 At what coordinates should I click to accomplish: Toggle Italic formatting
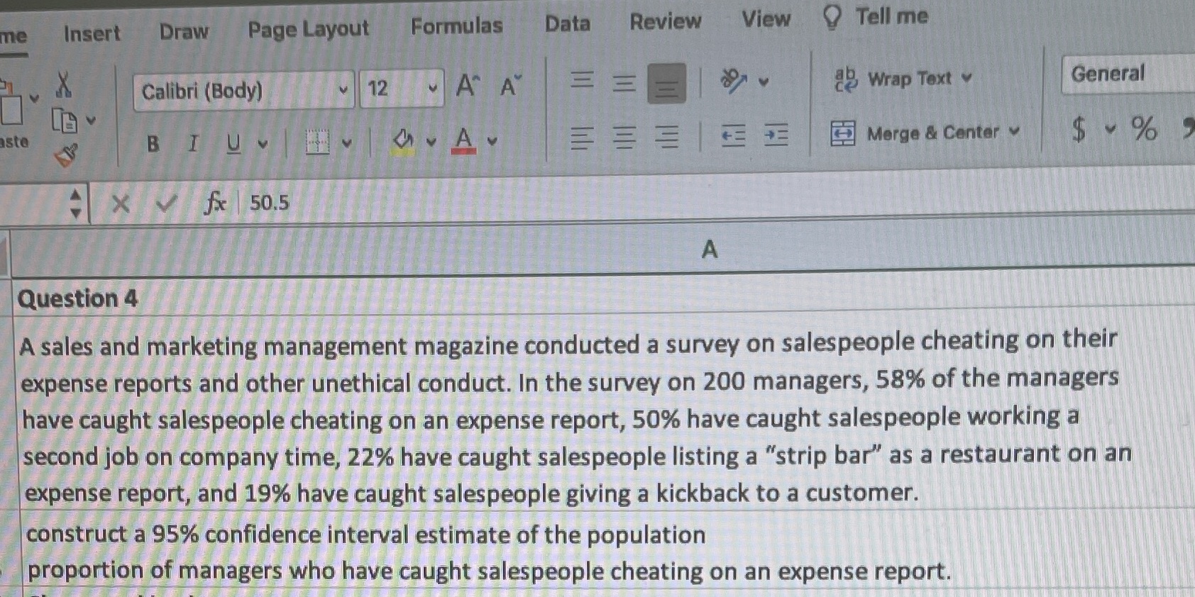coord(192,144)
